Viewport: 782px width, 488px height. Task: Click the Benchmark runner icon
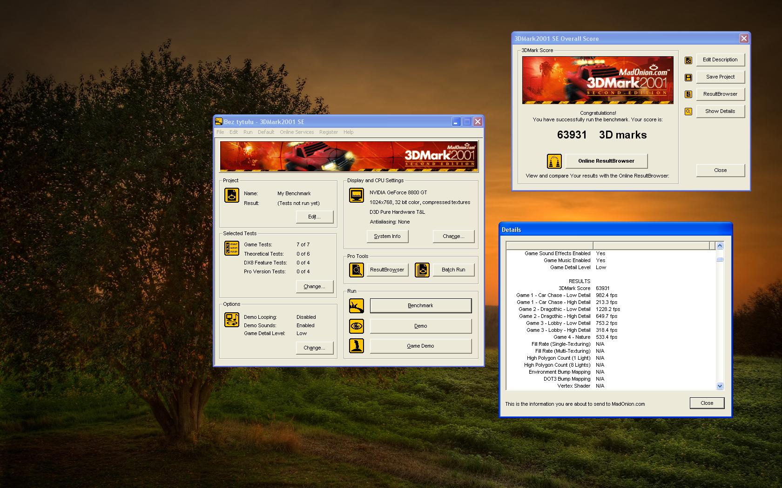[357, 306]
